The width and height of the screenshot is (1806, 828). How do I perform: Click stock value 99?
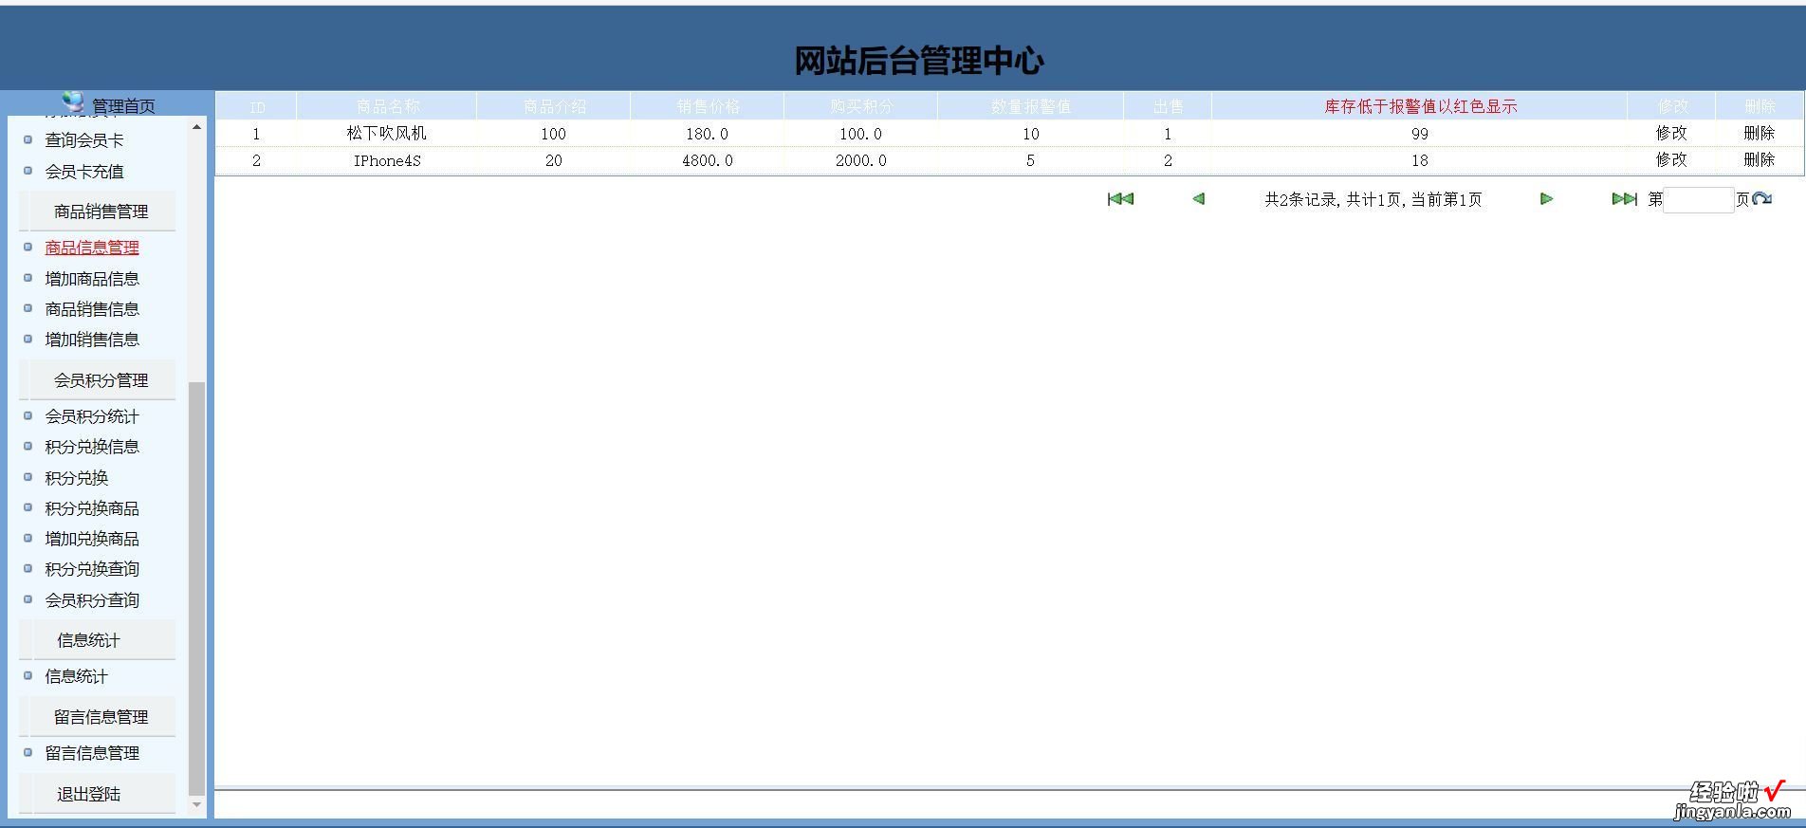[1420, 134]
